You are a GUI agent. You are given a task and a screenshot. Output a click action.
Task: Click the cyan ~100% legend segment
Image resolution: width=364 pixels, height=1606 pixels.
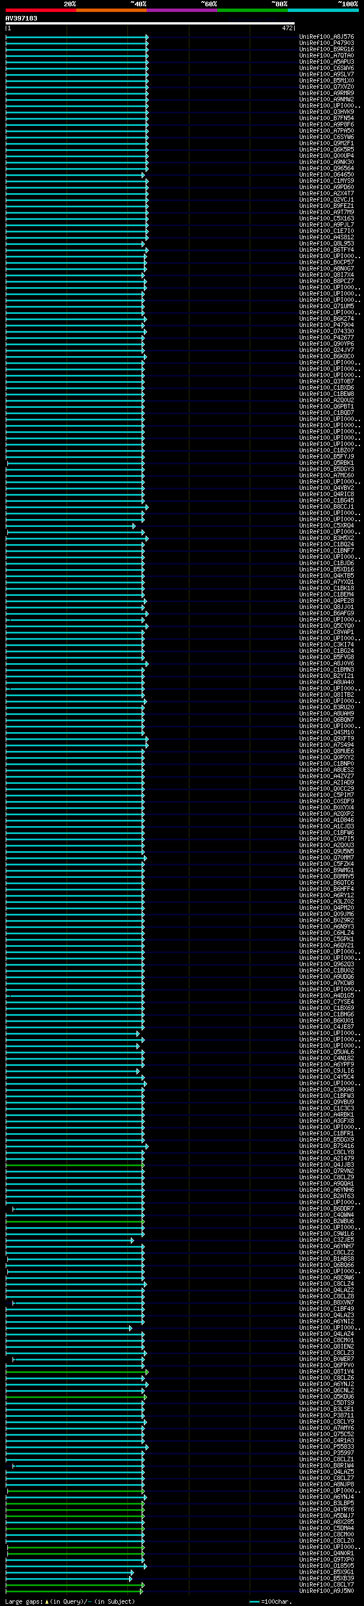323,10
